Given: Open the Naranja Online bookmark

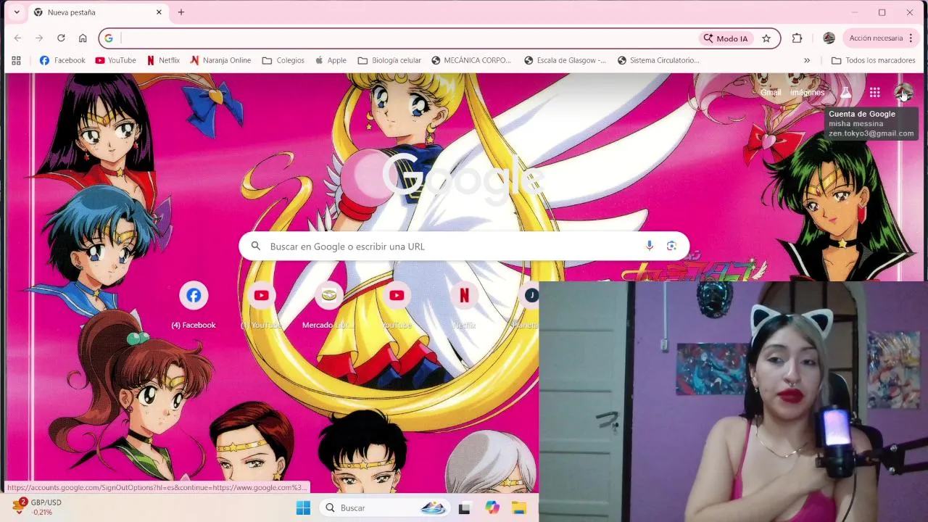Looking at the screenshot, I should tap(220, 60).
